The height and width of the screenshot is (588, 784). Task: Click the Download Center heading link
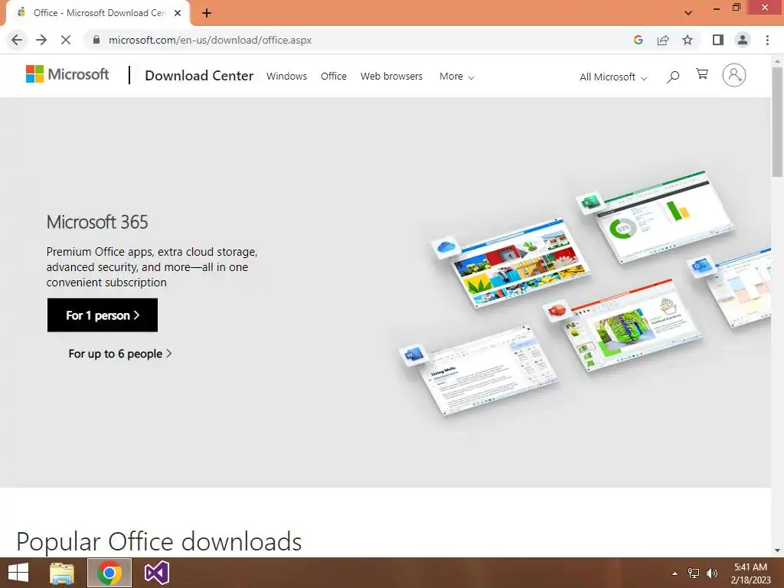pos(199,76)
